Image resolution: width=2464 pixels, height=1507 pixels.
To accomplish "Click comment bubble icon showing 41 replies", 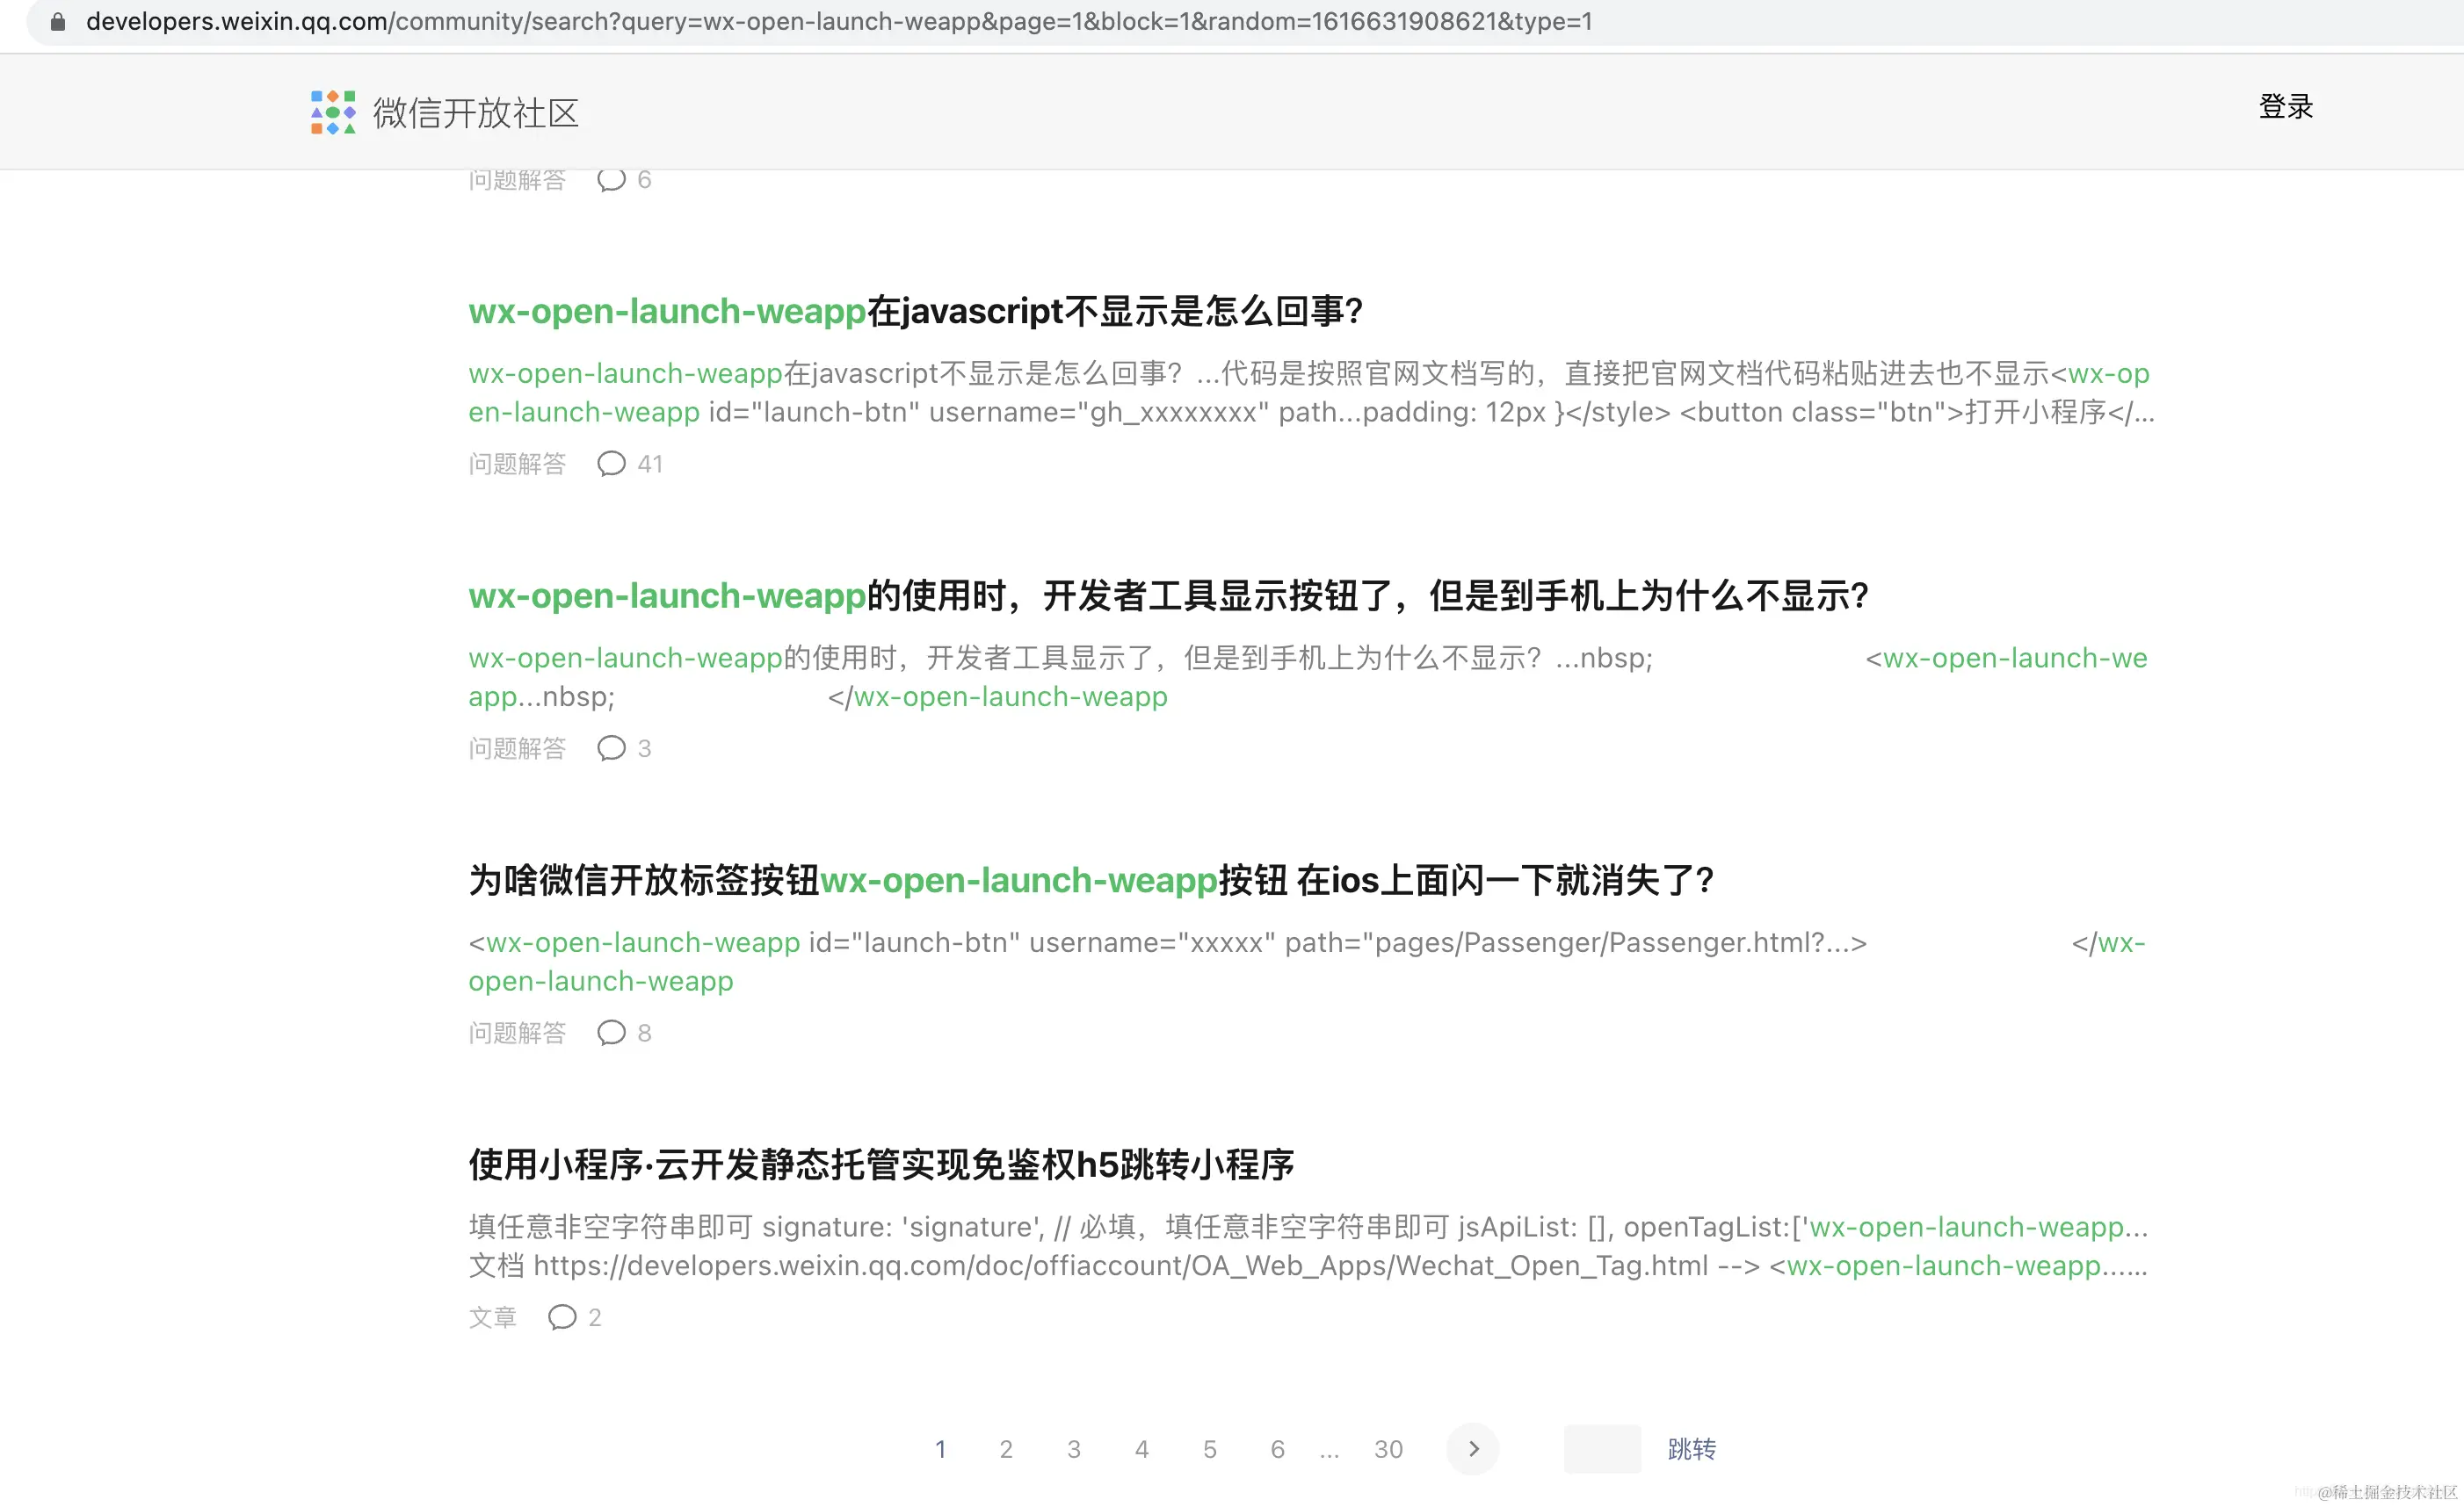I will [611, 464].
